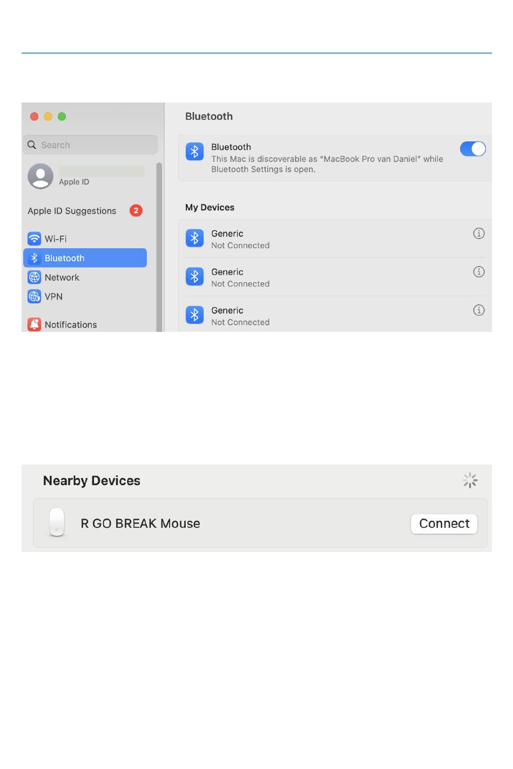
Task: Select the first Generic Not Connected device row
Action: click(335, 239)
